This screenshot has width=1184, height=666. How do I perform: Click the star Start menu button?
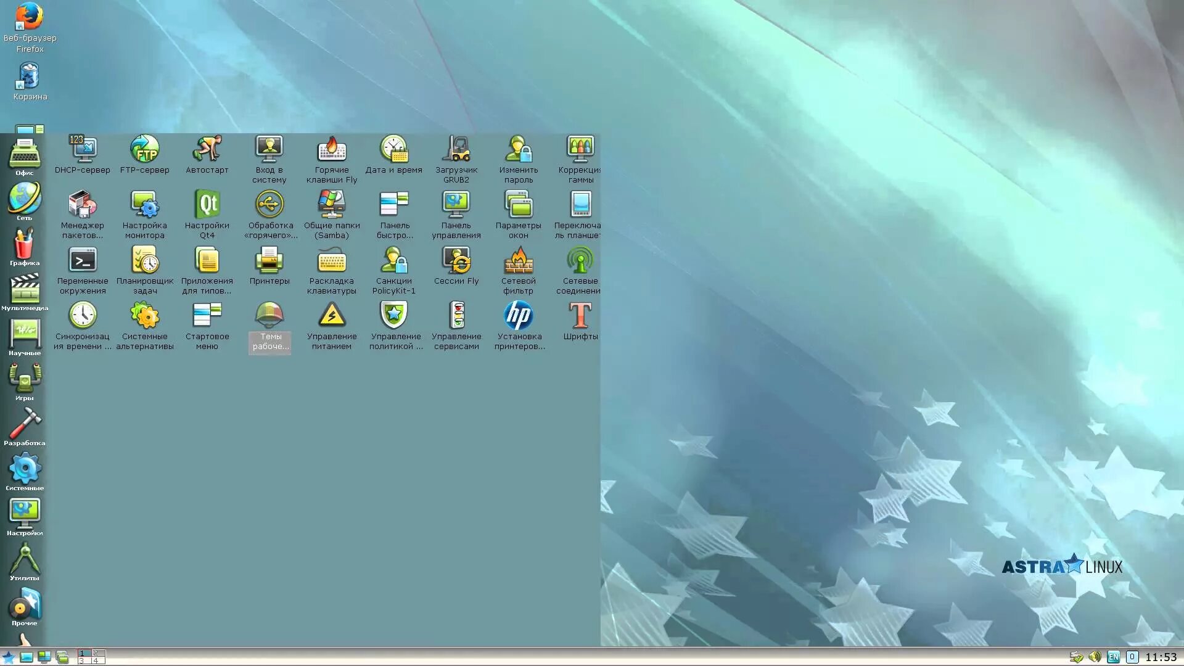(x=8, y=657)
